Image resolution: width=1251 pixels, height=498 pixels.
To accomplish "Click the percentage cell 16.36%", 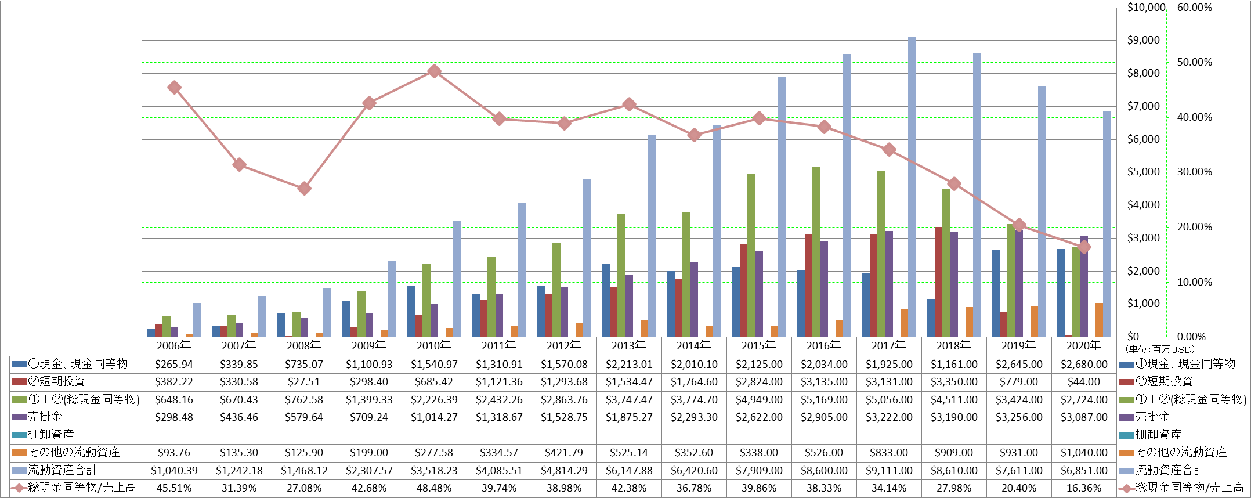I will 1084,488.
